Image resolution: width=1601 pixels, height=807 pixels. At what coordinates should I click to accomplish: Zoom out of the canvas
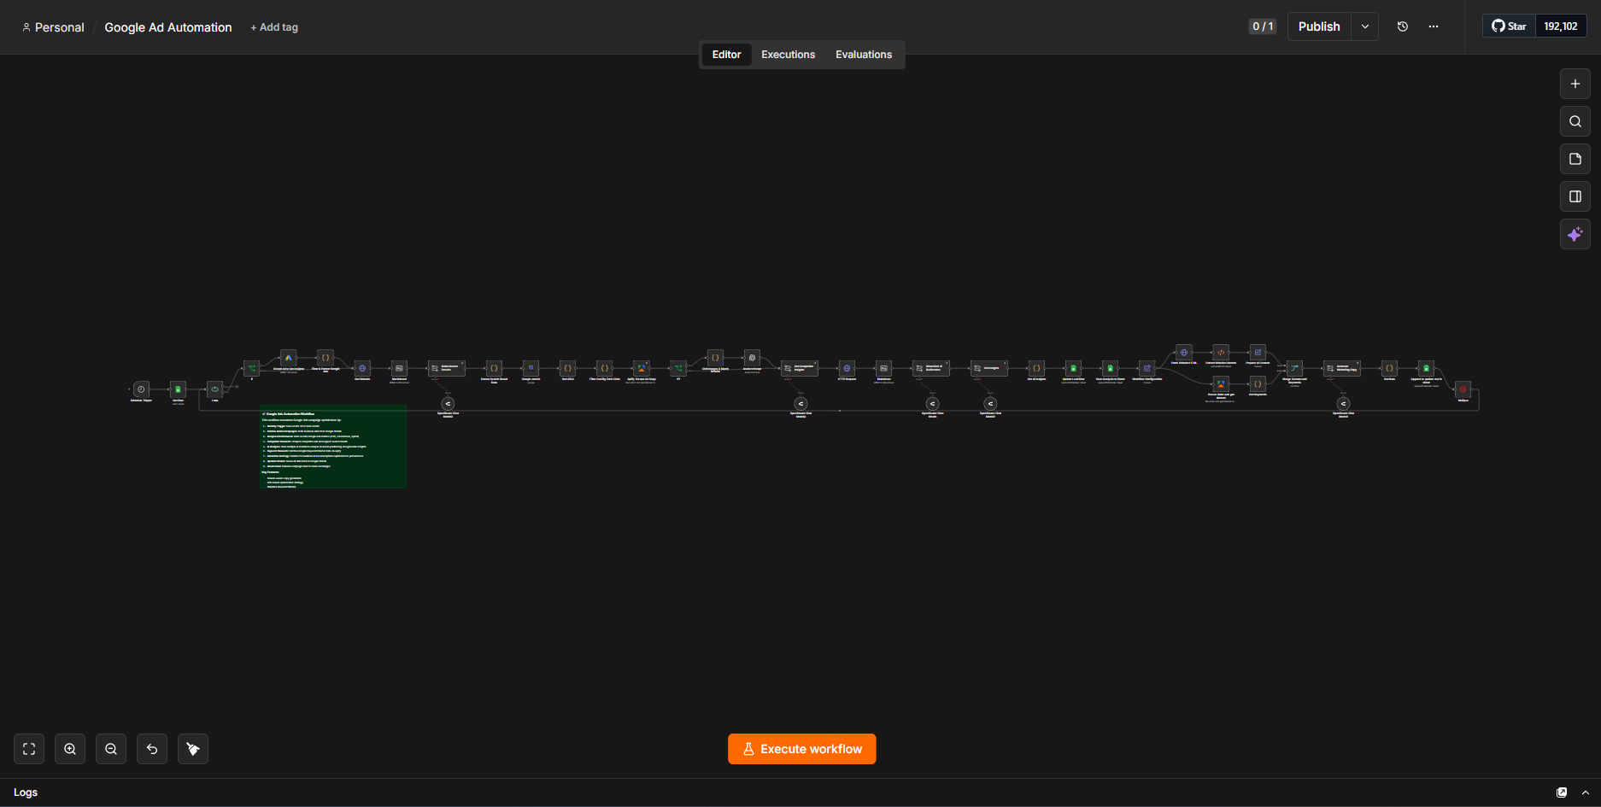(111, 749)
